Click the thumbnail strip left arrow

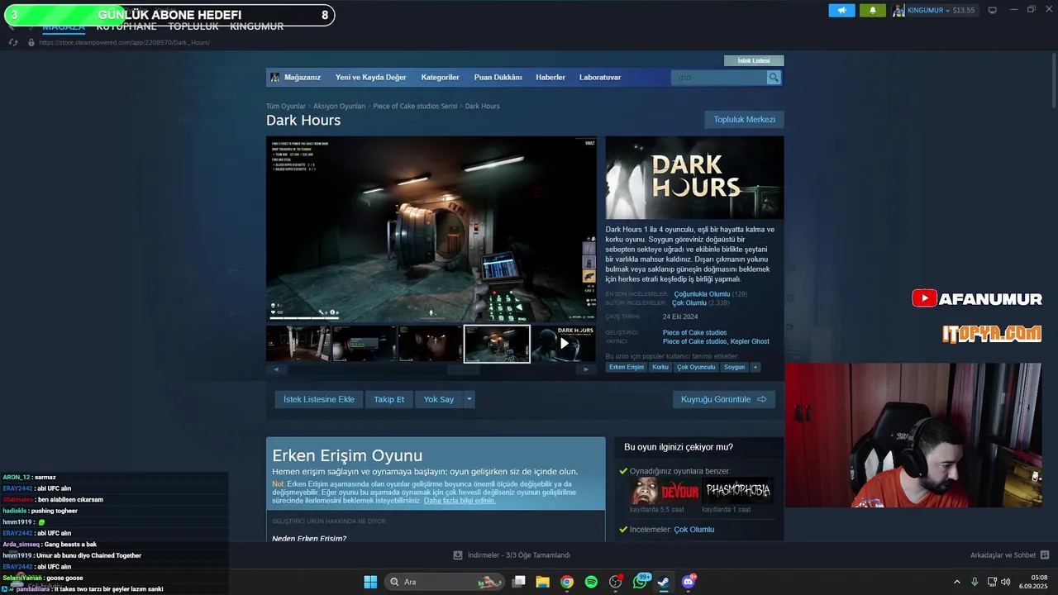tap(275, 369)
